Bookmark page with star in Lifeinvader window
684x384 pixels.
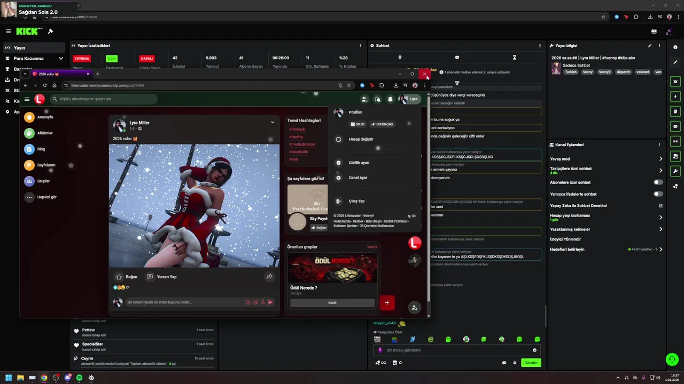pyautogui.click(x=349, y=85)
